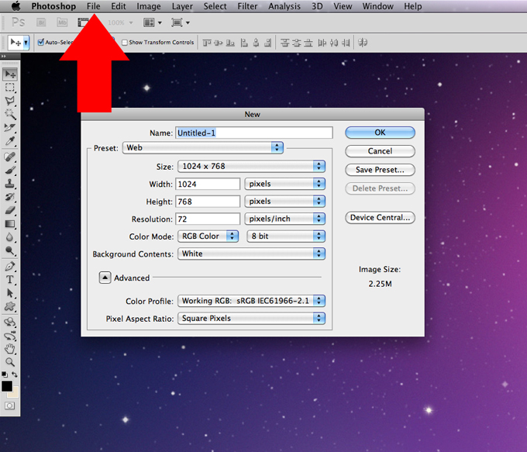
Task: Open the Apple menu
Action: pyautogui.click(x=16, y=6)
